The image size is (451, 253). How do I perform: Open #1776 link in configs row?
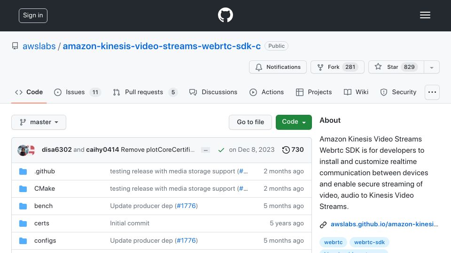186,241
